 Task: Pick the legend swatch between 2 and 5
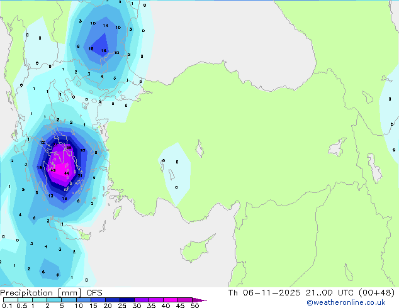(54, 300)
